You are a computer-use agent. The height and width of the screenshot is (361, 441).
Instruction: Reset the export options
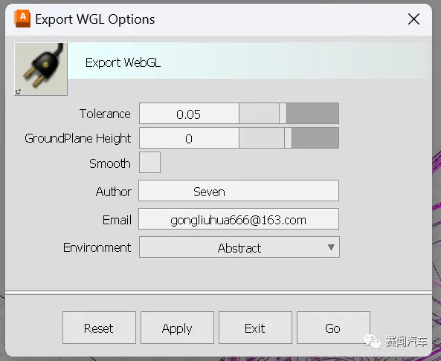click(99, 328)
